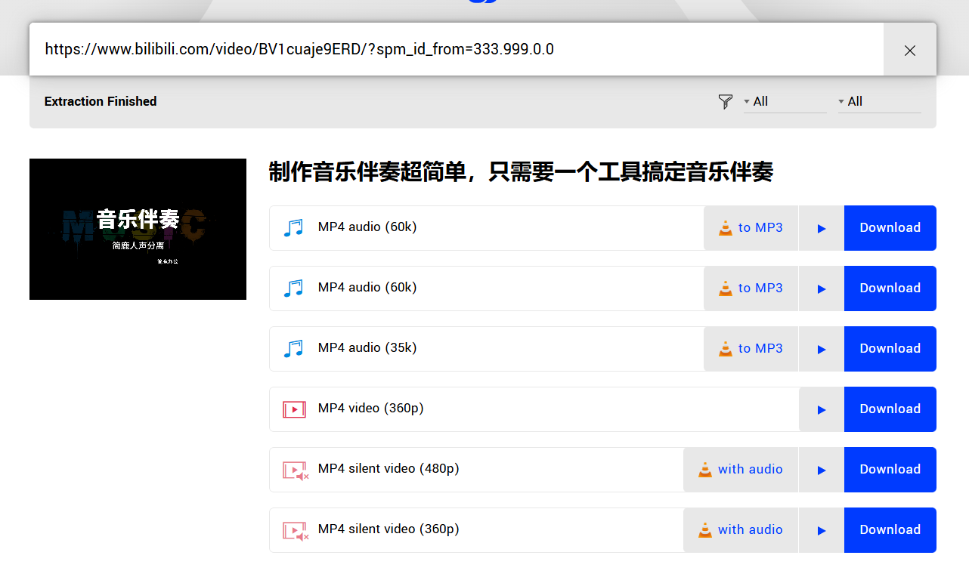969x580 pixels.
Task: Convert first MP4 audio (60k) to MP3
Action: click(751, 228)
